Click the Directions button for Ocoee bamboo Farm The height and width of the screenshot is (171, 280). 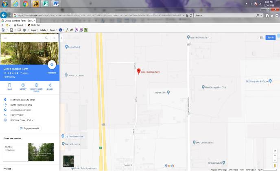[52, 65]
